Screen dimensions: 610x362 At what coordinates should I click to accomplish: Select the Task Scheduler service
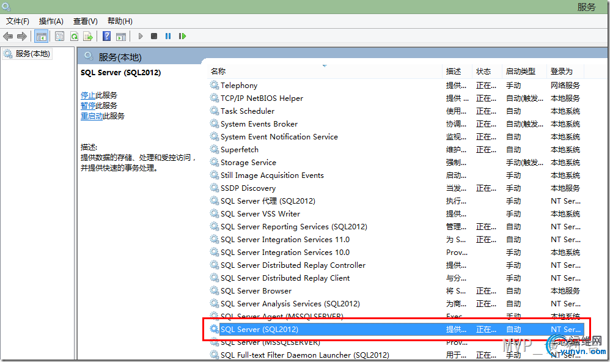(x=396, y=111)
